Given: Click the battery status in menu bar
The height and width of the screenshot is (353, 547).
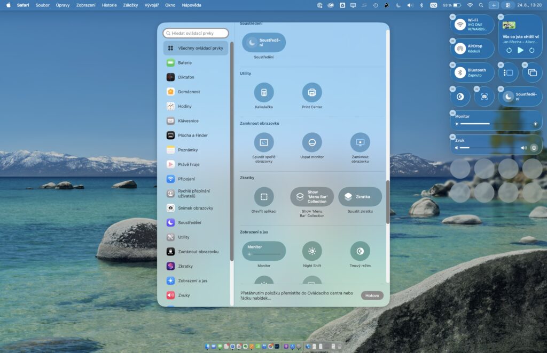Looking at the screenshot, I should click(x=452, y=5).
